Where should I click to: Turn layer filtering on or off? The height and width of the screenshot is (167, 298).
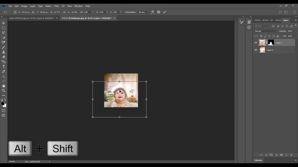(296, 26)
